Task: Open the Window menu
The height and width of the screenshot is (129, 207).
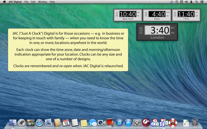Action: click(42, 2)
